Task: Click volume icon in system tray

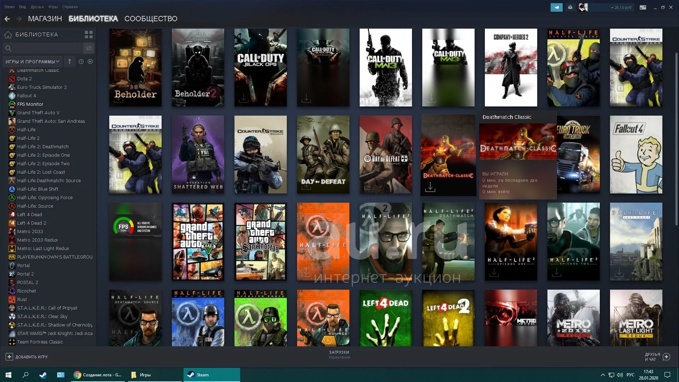Action: click(620, 375)
